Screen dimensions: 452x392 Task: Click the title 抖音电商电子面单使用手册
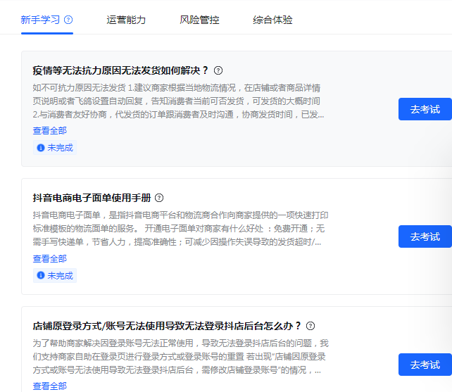[92, 198]
